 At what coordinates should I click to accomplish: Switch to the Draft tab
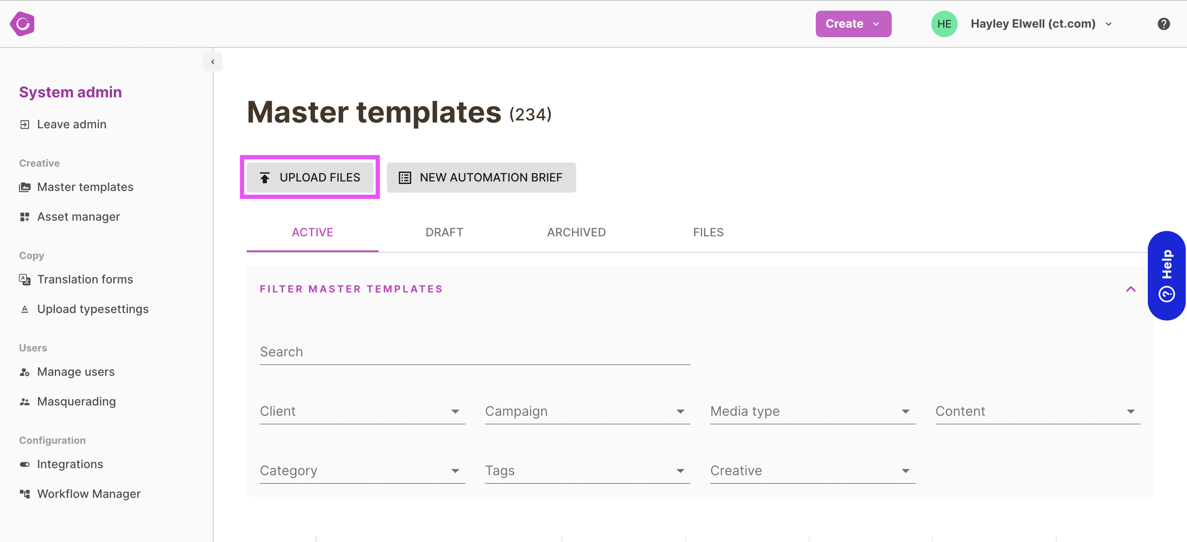point(444,232)
